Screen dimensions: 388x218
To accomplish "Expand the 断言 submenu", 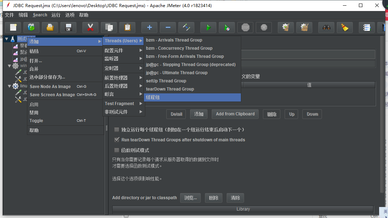I will tap(123, 94).
